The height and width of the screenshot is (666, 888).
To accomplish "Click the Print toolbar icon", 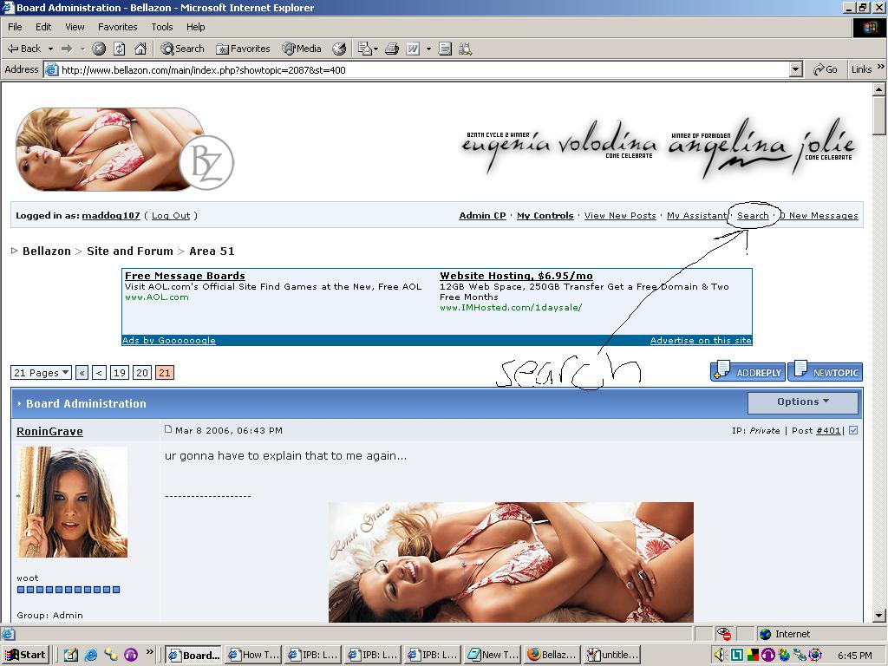I will tap(392, 49).
